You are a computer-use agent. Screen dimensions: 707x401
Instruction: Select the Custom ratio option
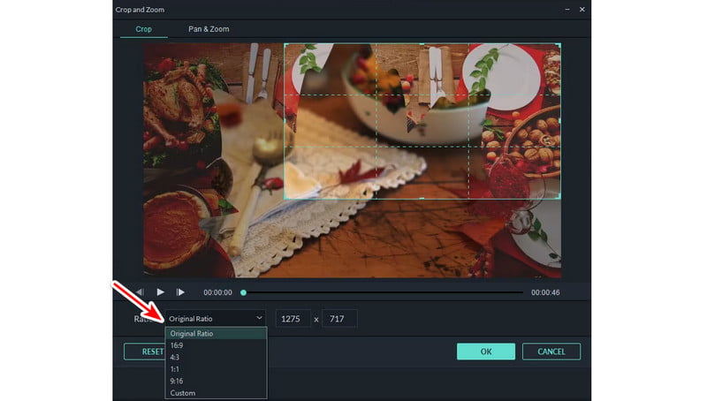[x=216, y=393]
